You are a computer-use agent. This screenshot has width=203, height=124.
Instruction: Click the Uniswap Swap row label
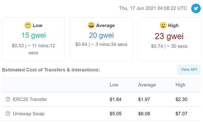tap(29, 113)
